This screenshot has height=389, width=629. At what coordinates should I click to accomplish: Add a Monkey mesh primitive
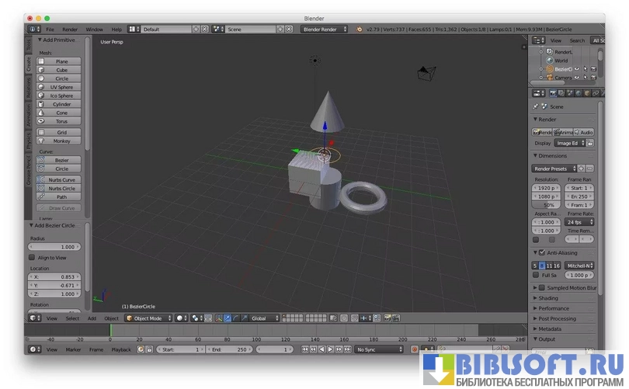[61, 141]
